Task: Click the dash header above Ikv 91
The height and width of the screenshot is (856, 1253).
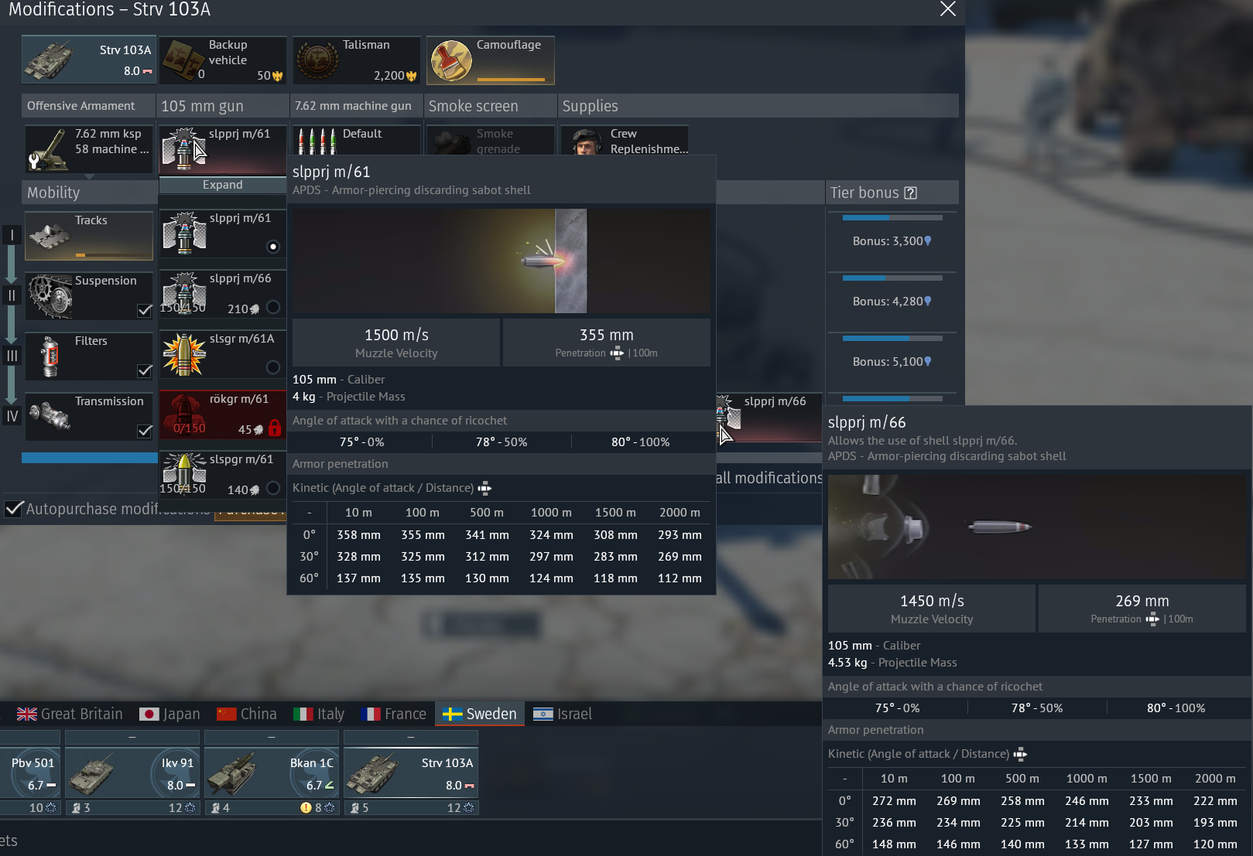Action: [132, 737]
